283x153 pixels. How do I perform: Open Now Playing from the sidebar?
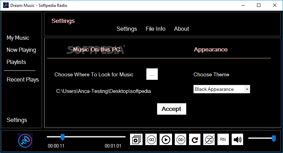click(21, 50)
